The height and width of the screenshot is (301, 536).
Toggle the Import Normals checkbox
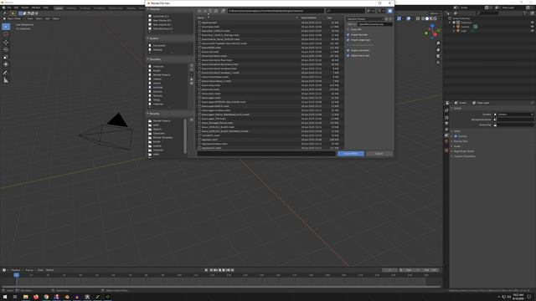pos(348,35)
